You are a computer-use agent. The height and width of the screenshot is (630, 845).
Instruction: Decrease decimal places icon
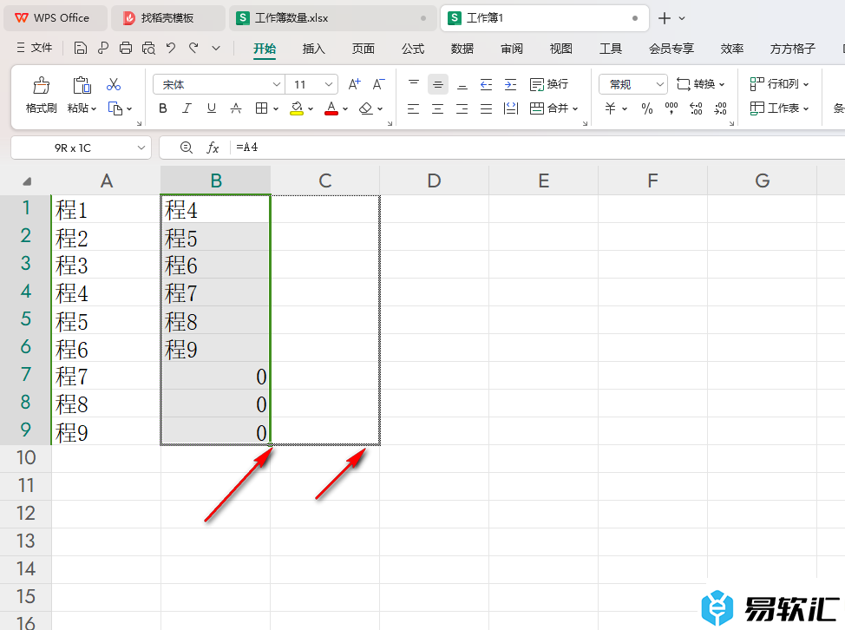721,108
